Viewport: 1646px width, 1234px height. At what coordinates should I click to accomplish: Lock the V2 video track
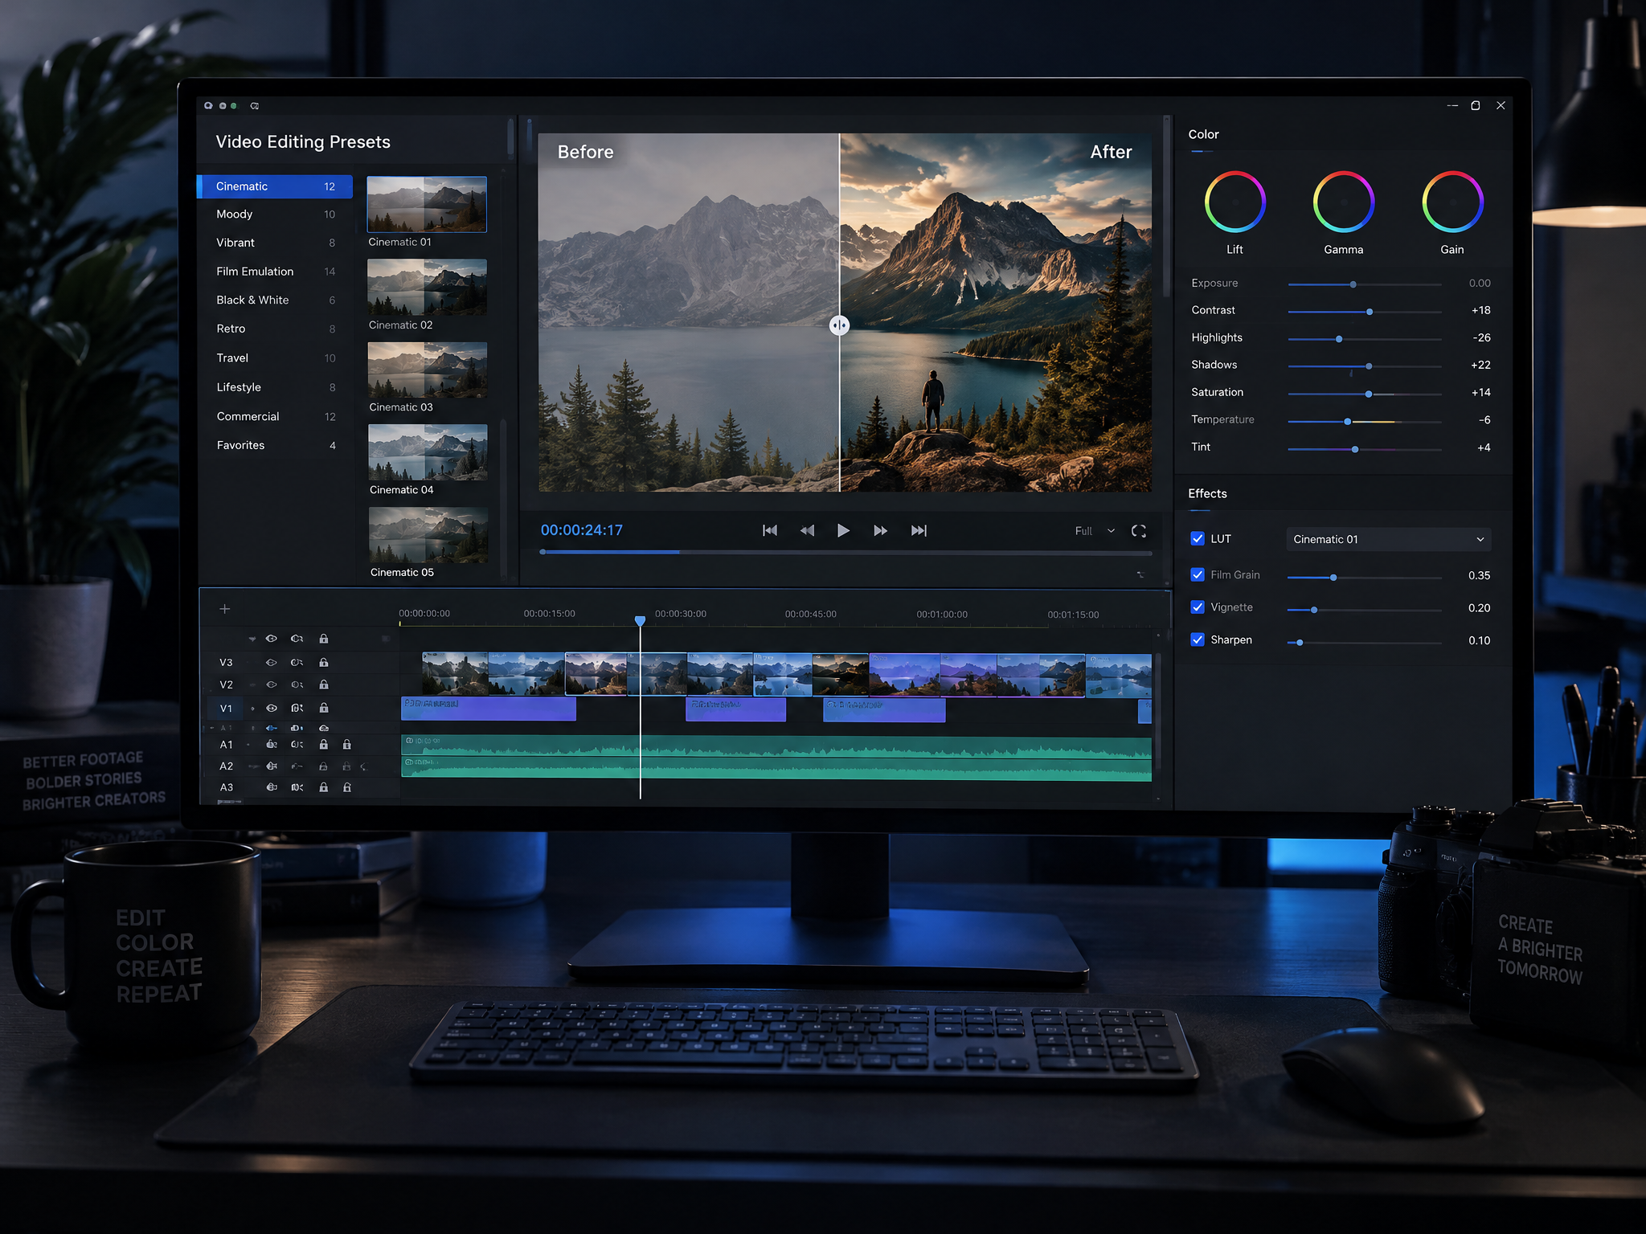(324, 684)
